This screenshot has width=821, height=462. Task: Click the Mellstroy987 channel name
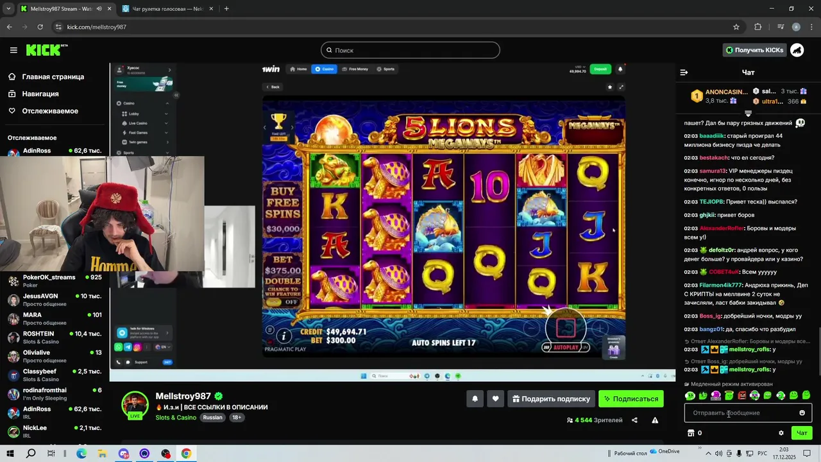(183, 396)
